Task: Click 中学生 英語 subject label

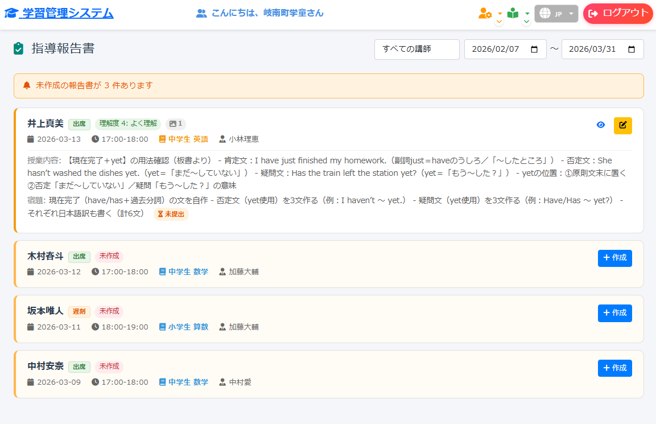Action: click(188, 139)
